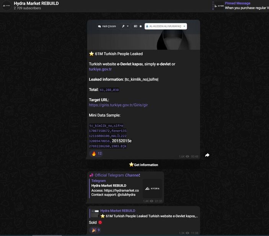Click the replied message thumbnail in Sold post

point(95,213)
